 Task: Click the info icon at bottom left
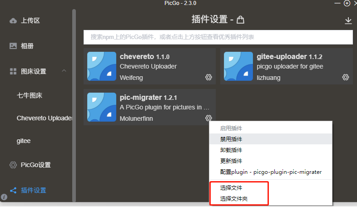4,197
